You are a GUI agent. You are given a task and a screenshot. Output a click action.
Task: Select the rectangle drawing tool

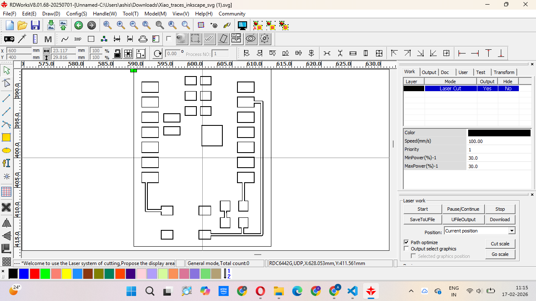point(6,138)
